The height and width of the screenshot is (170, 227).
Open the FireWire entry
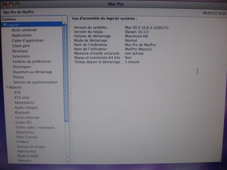point(23,142)
